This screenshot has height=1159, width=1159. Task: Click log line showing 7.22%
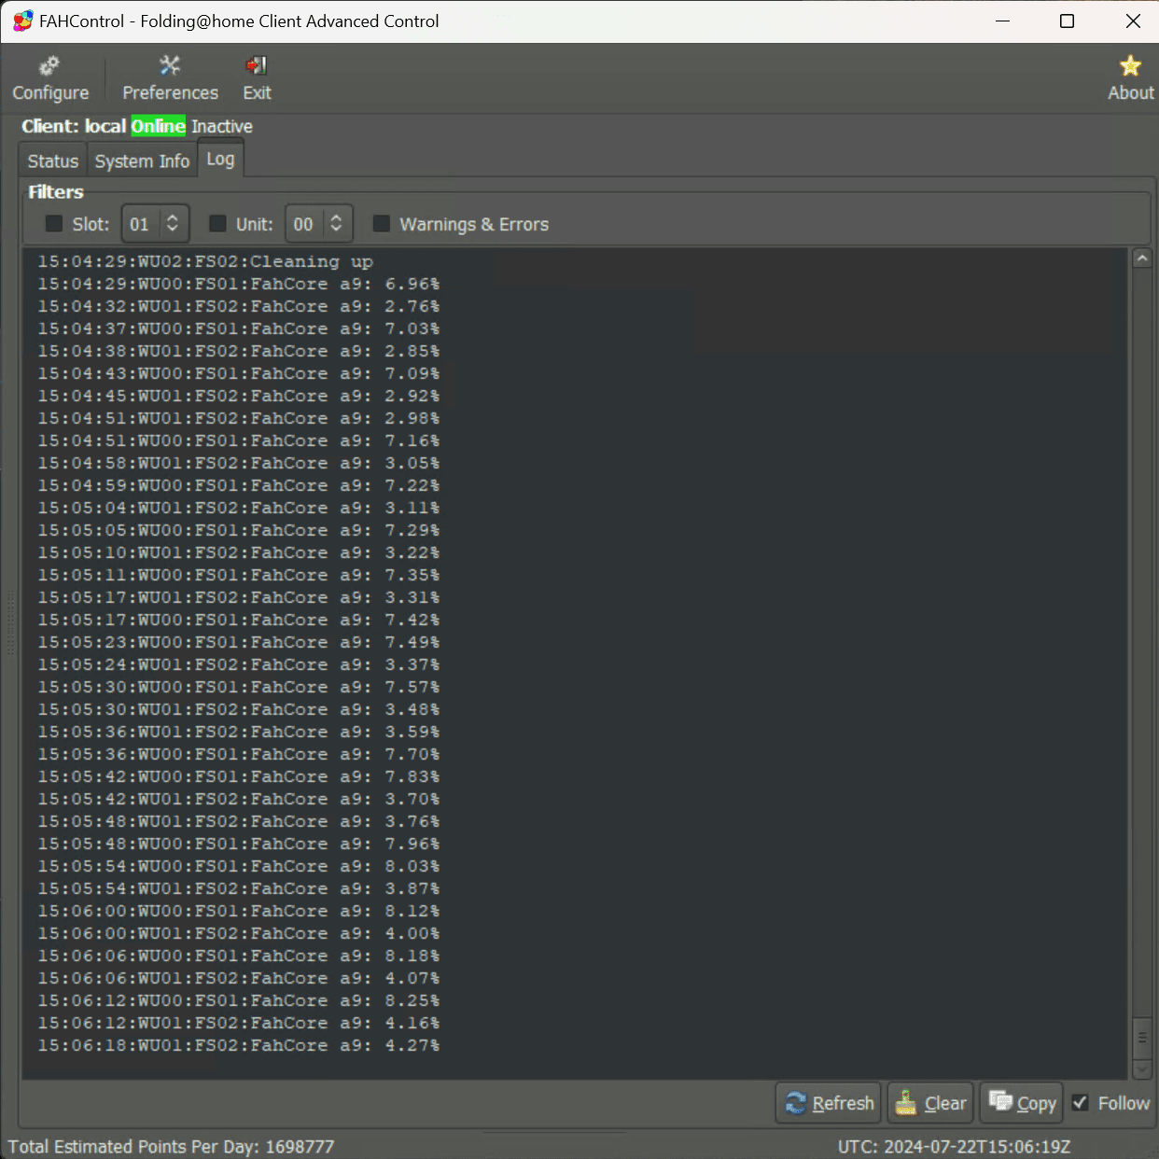click(239, 485)
